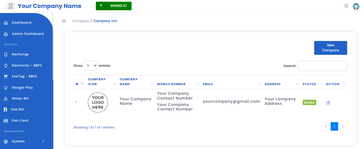The width and height of the screenshot is (364, 149).
Task: Open the user profile avatar
Action: (x=356, y=6)
